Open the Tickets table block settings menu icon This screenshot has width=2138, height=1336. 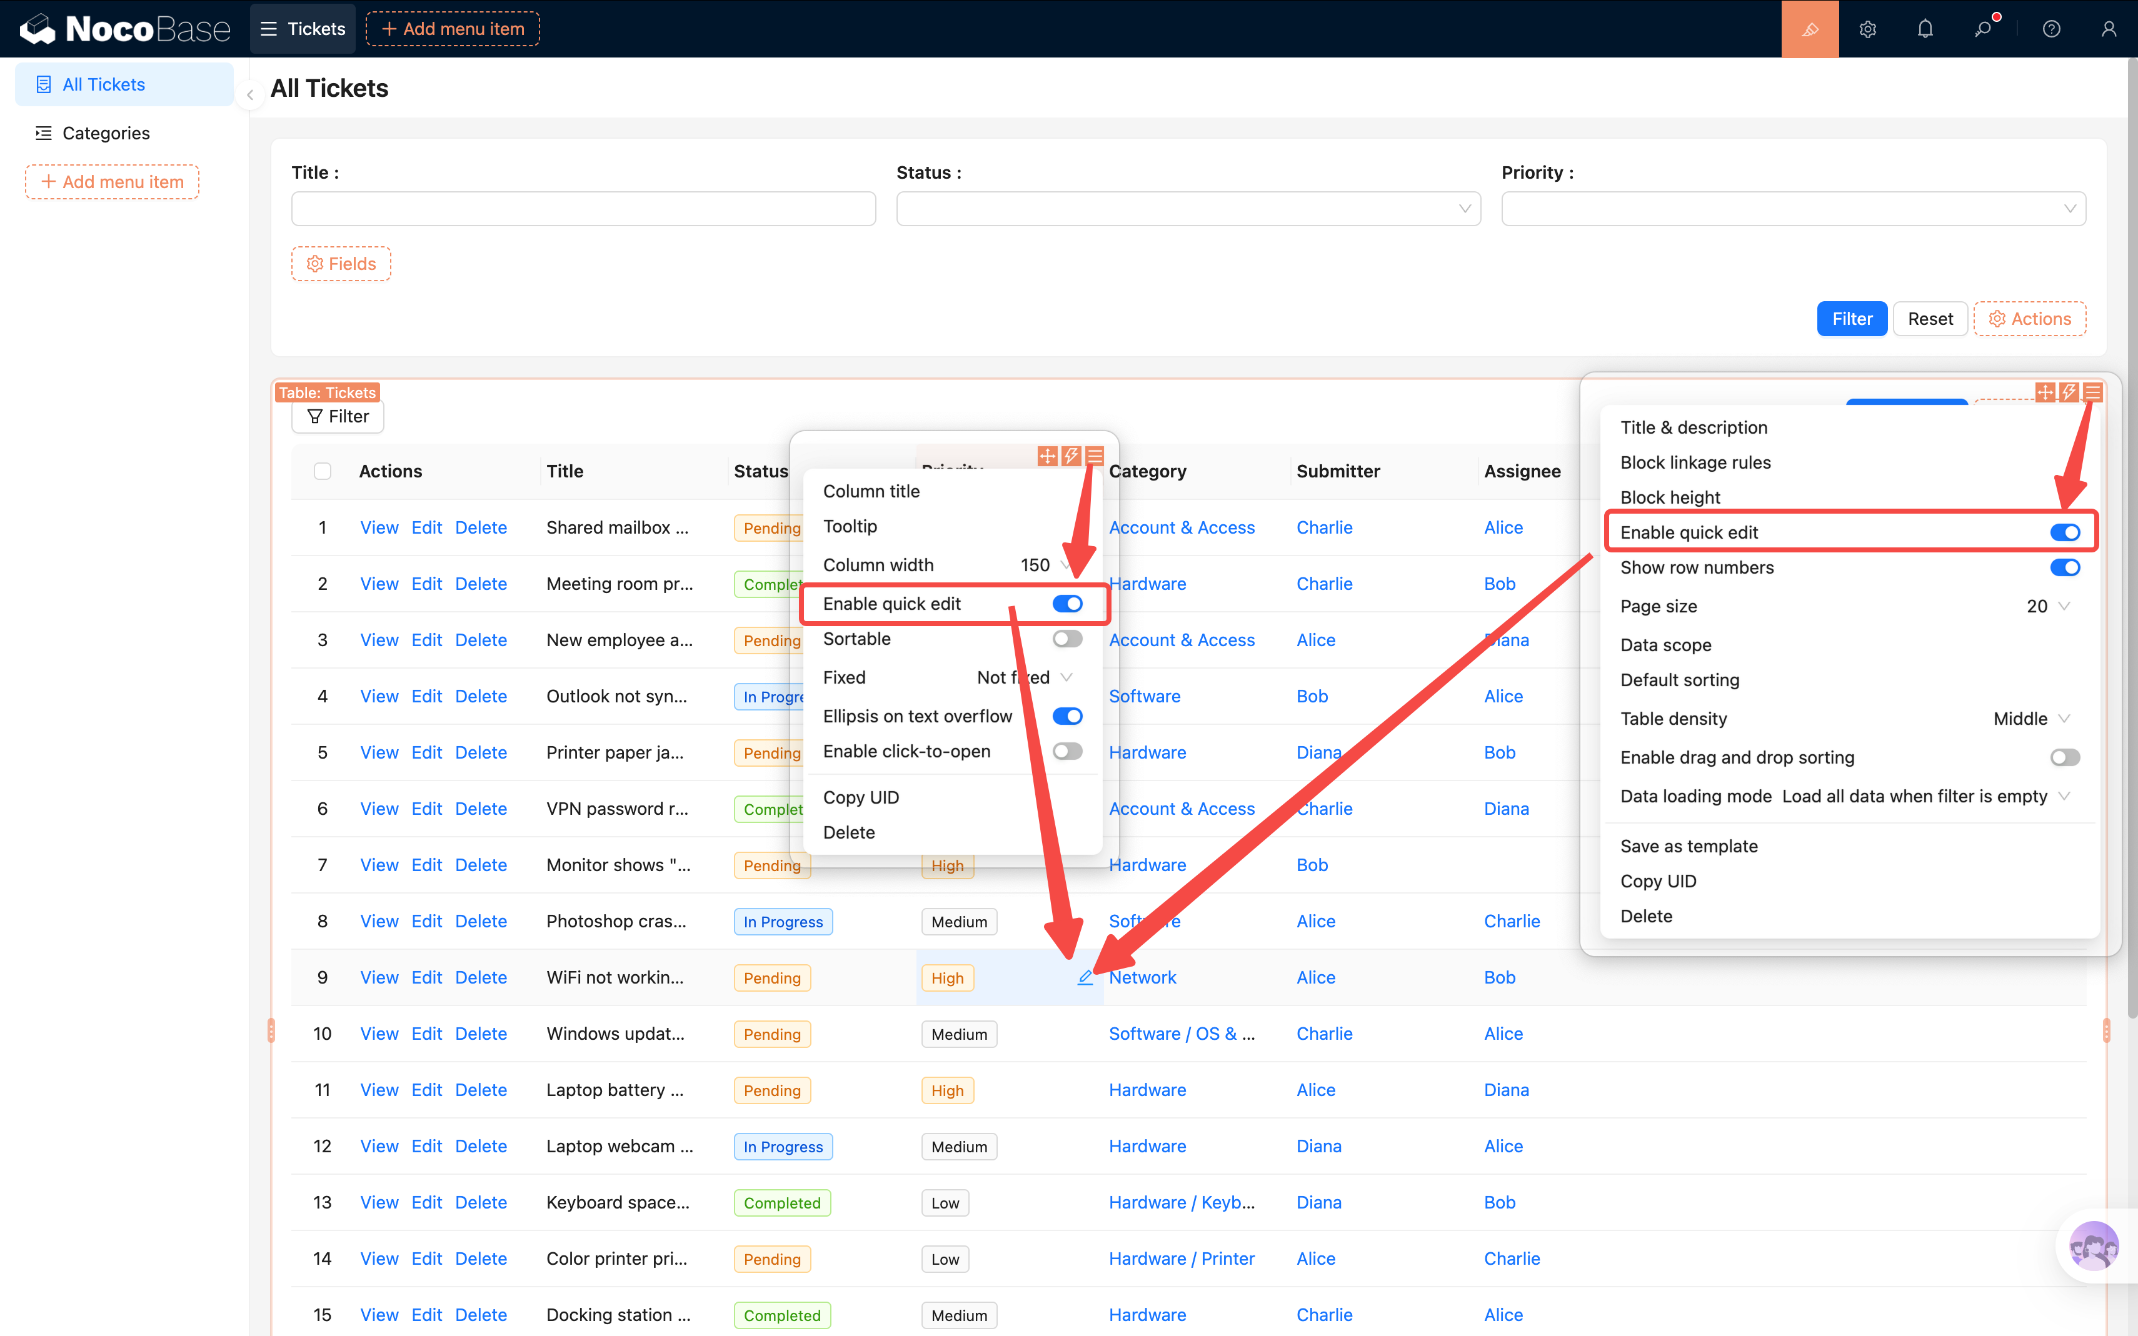[x=2092, y=392]
